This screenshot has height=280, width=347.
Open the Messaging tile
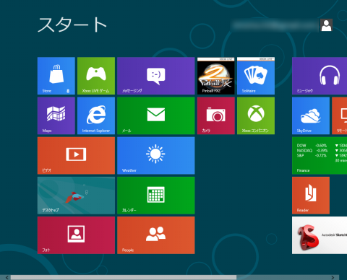click(x=156, y=76)
